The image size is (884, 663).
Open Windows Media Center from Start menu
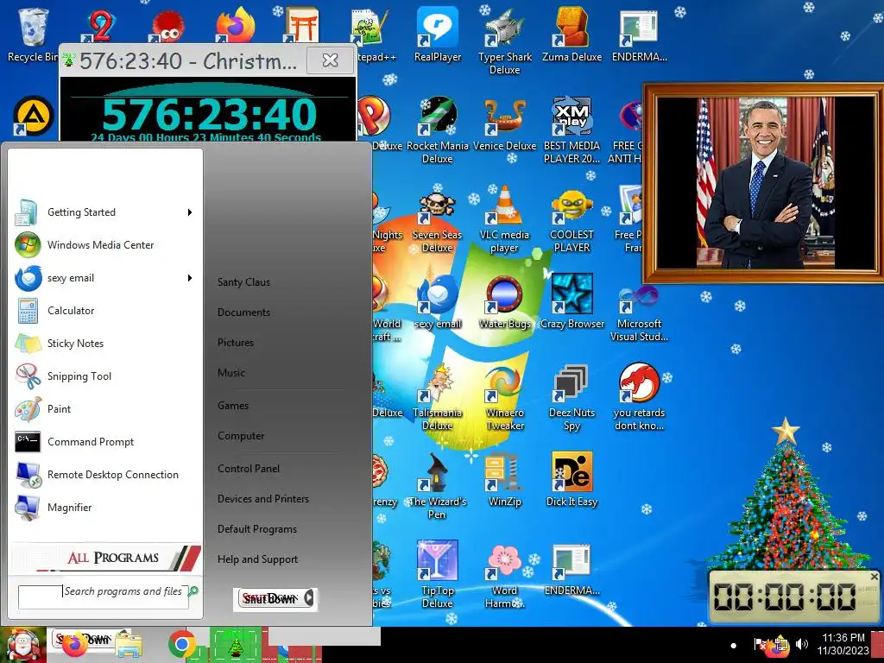(104, 245)
